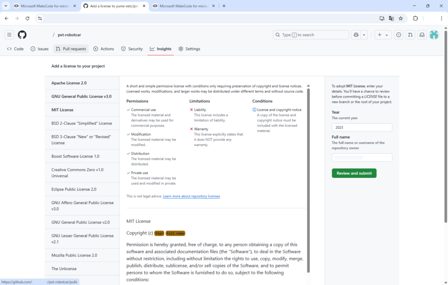The width and height of the screenshot is (448, 285).
Task: Switch to the Pull requests tab
Action: point(71,49)
